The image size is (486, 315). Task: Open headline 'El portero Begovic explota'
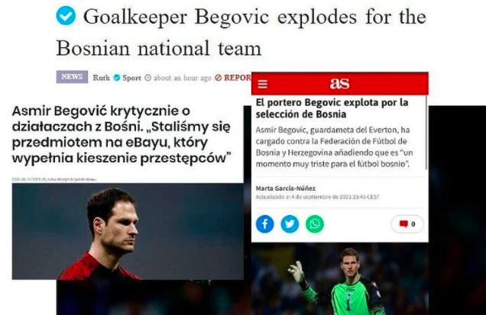pyautogui.click(x=332, y=108)
